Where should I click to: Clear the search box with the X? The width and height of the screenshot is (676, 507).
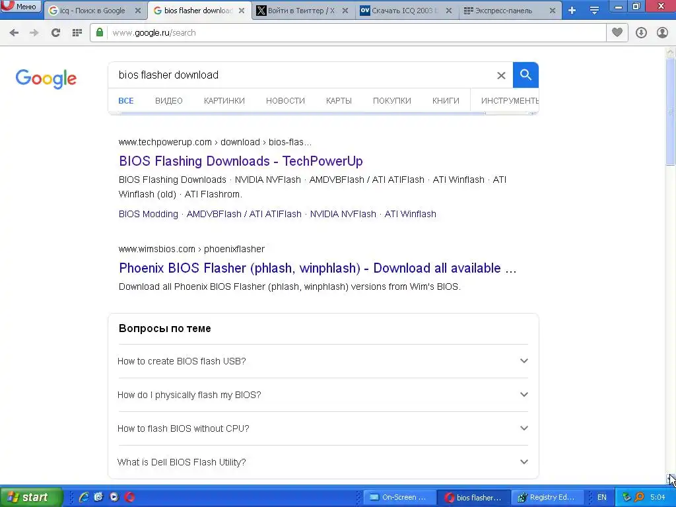(x=501, y=75)
